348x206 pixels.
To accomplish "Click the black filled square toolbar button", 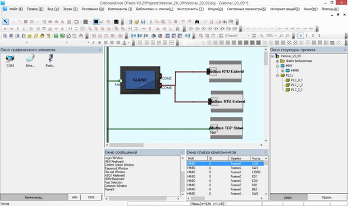I will (96, 21).
